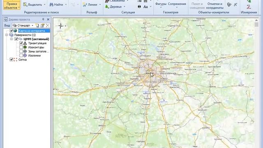Open the Фигуры dropdown
263x148 pixels.
(161, 5)
